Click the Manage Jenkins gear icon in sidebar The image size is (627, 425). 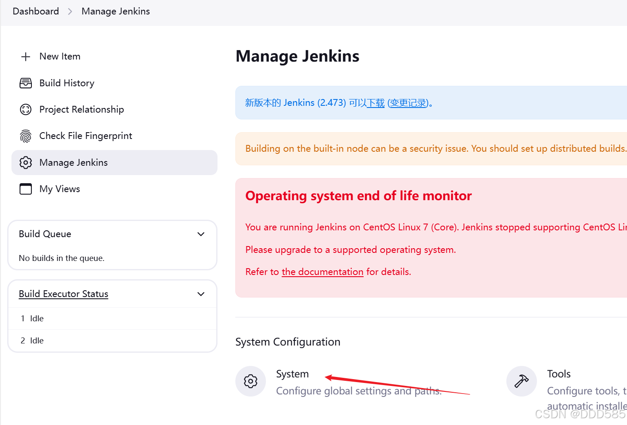pyautogui.click(x=25, y=162)
